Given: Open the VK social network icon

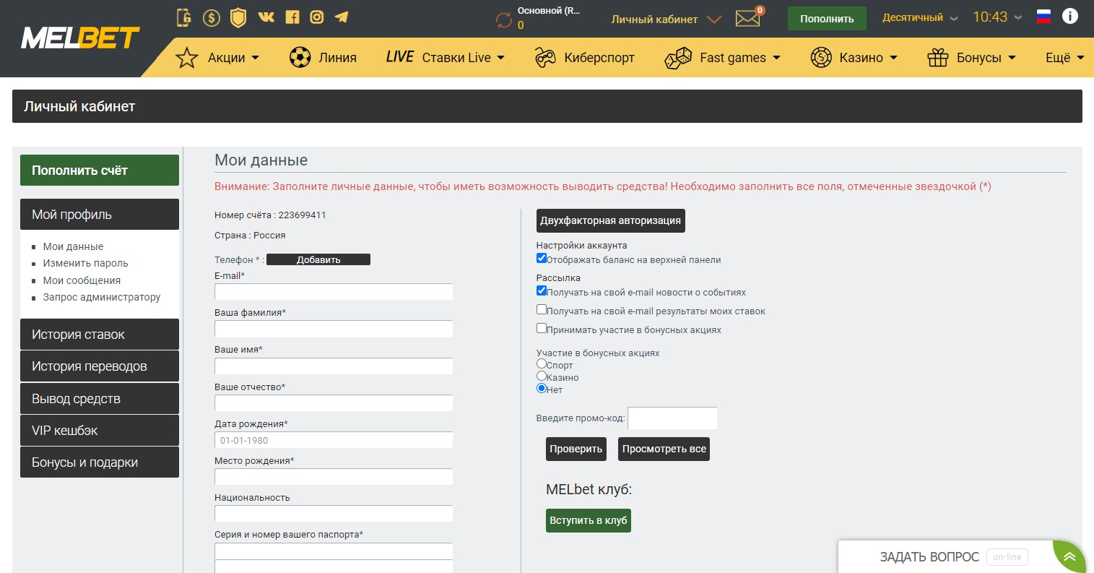Looking at the screenshot, I should [266, 17].
